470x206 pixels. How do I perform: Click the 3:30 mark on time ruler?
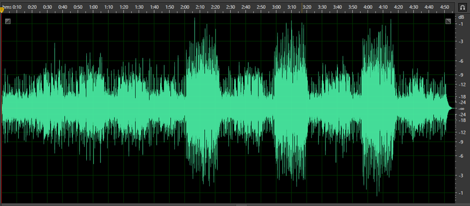(322, 6)
